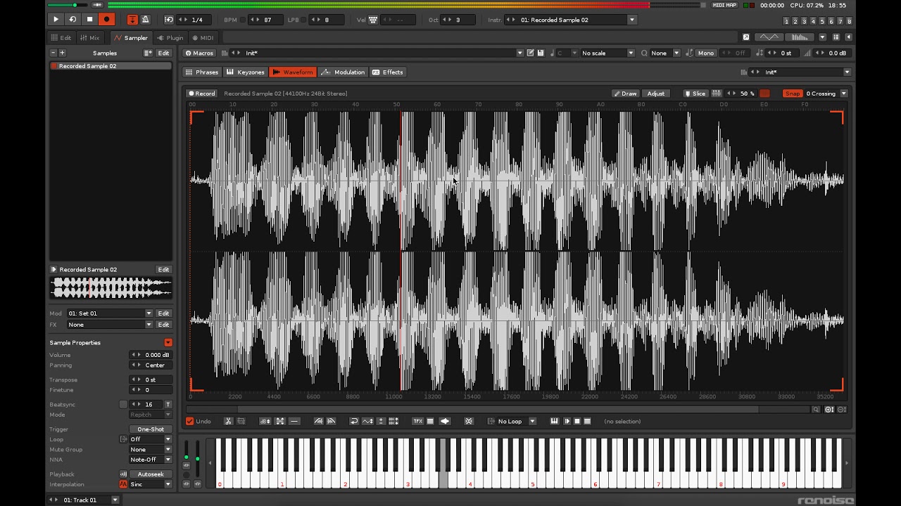The image size is (901, 506).
Task: Click the cross-fade X icon
Action: pos(469,421)
